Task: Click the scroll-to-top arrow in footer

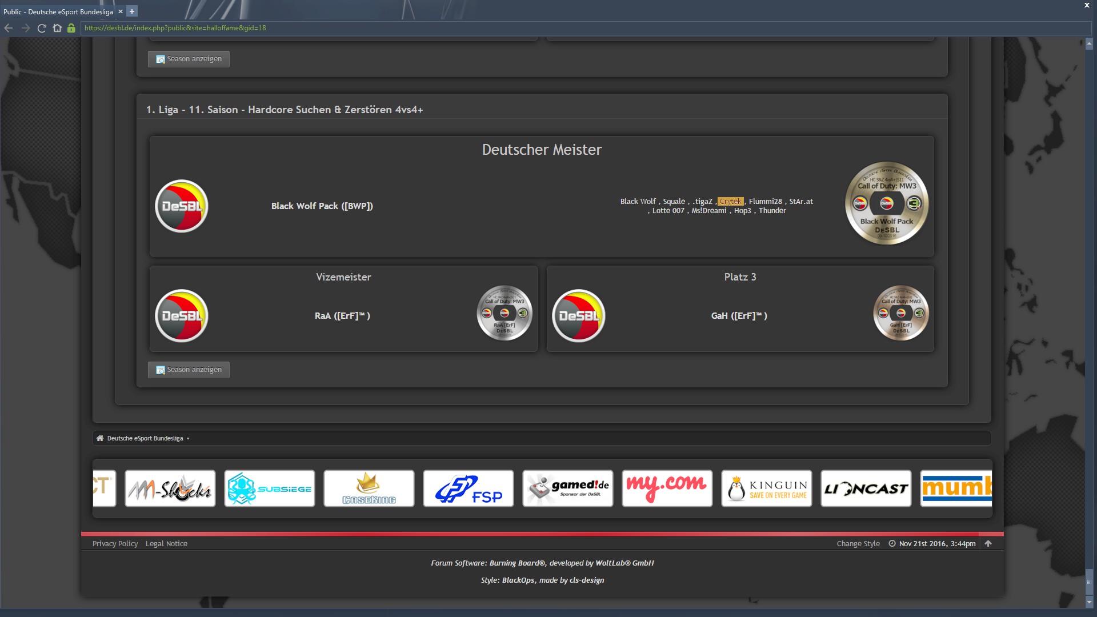Action: pyautogui.click(x=988, y=543)
